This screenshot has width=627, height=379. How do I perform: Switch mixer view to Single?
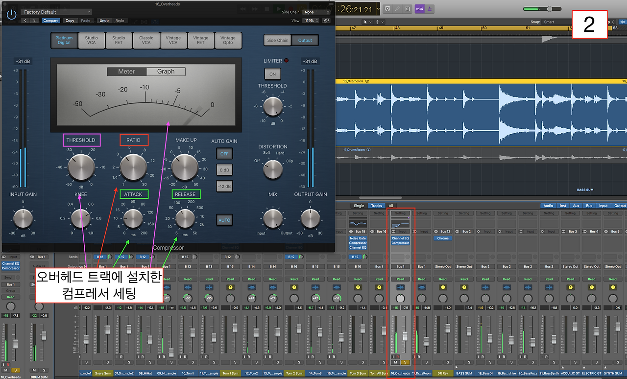click(x=359, y=206)
